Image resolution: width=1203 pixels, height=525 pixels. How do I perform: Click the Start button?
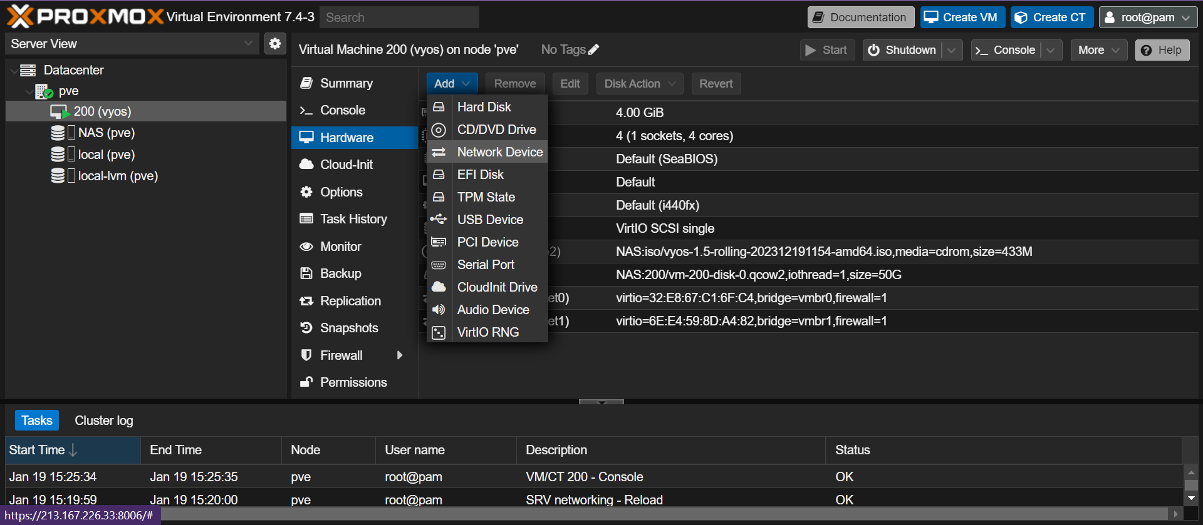(827, 50)
